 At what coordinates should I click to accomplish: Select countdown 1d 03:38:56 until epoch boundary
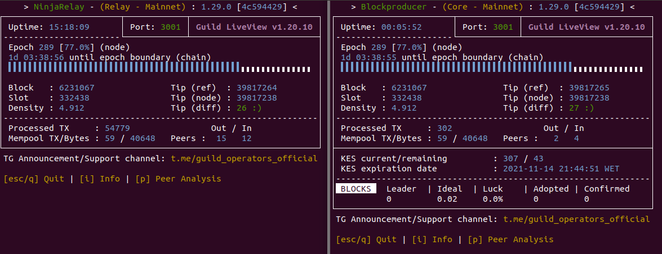coord(110,57)
